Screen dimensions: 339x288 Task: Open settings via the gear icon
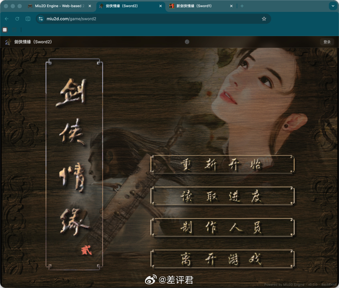click(187, 42)
